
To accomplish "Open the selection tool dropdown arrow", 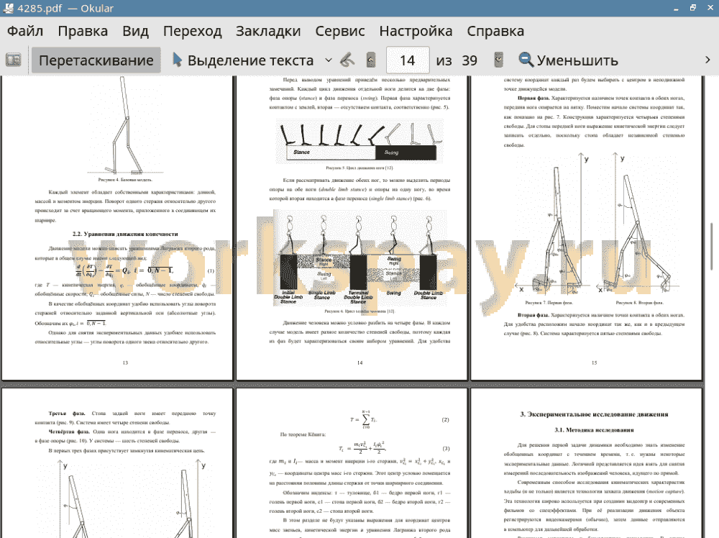I will [x=329, y=60].
